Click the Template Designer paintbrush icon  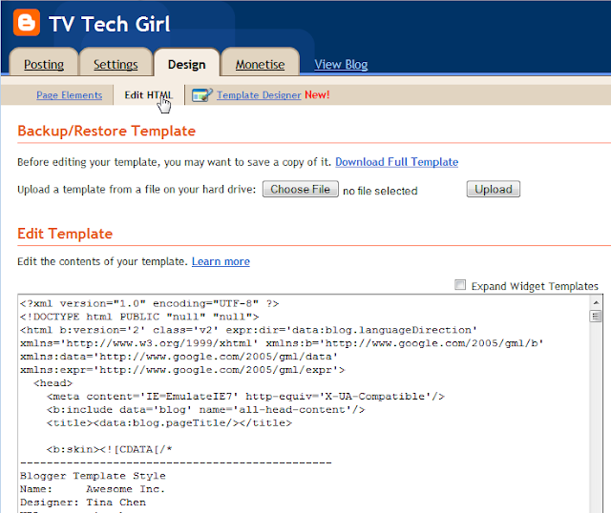[201, 95]
